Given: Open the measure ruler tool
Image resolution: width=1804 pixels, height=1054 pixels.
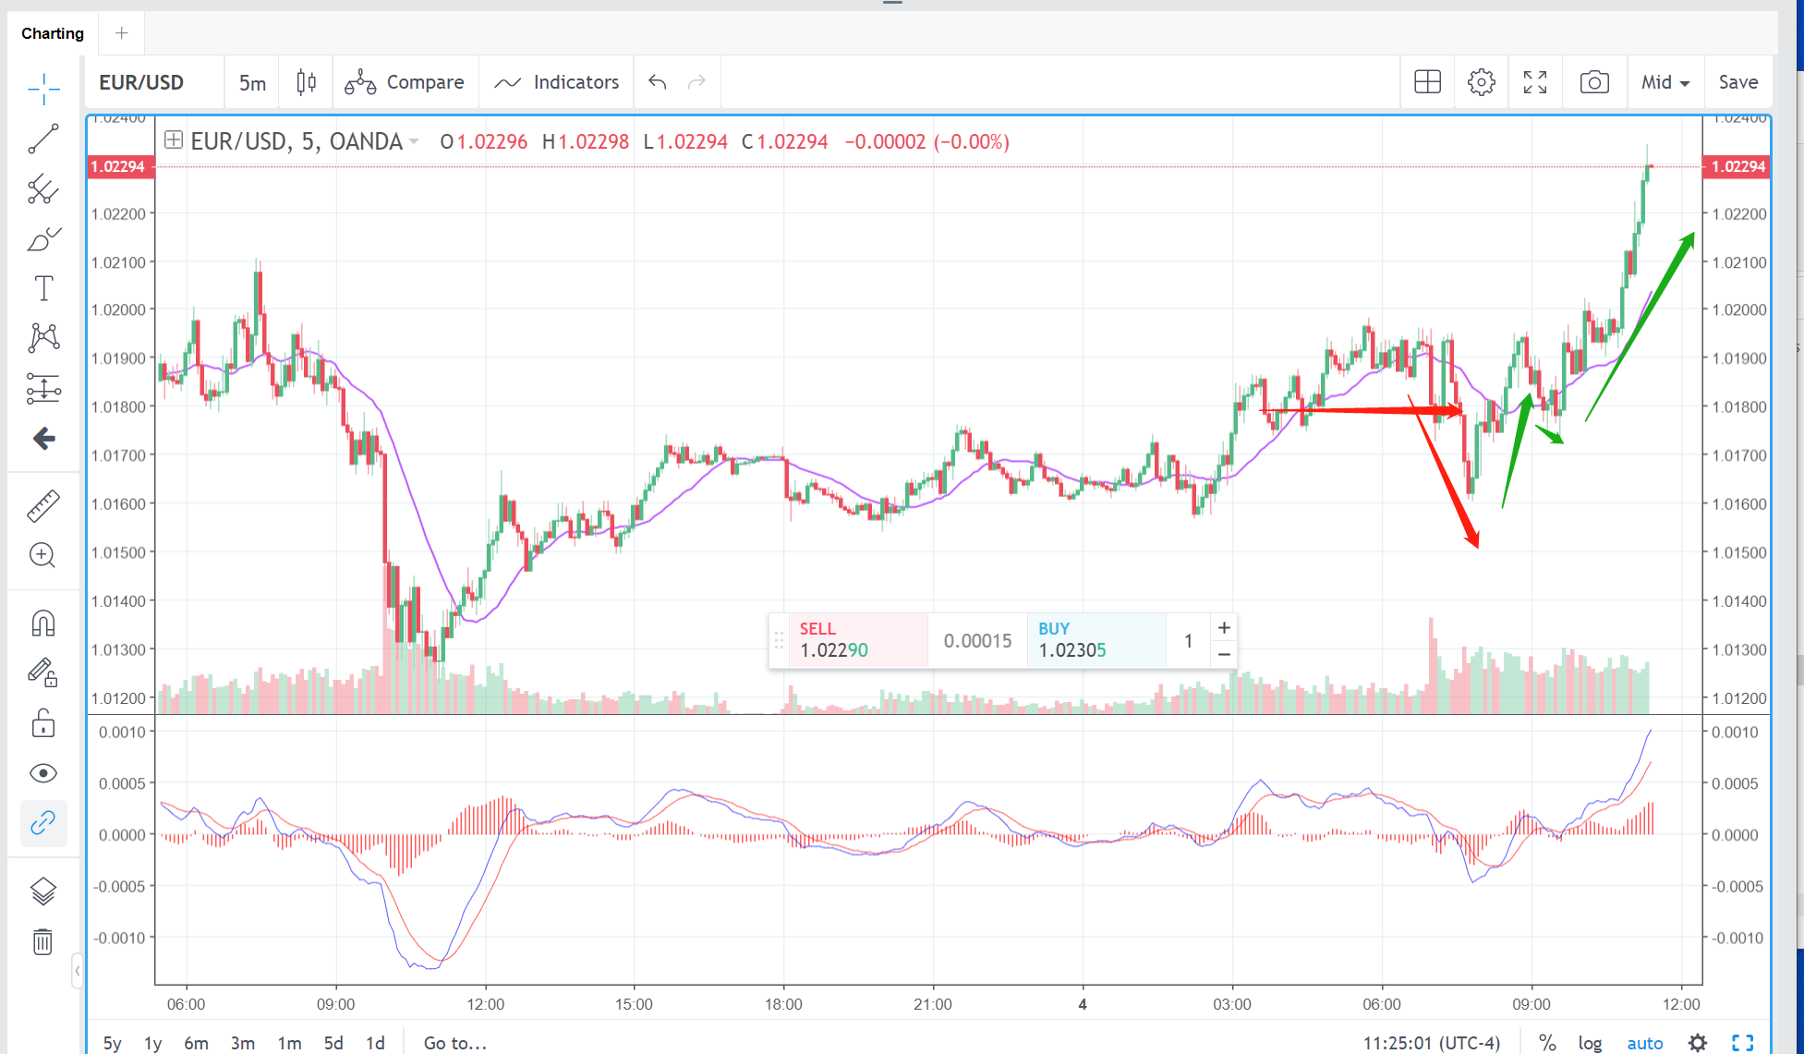Looking at the screenshot, I should [x=43, y=505].
